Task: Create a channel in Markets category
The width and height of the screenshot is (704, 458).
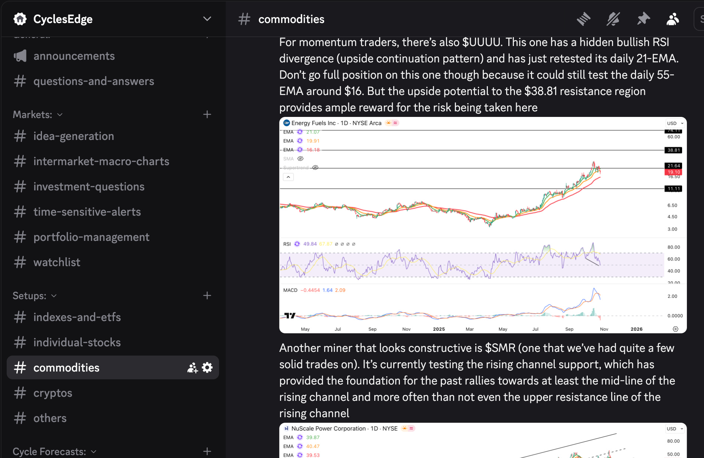Action: click(207, 115)
